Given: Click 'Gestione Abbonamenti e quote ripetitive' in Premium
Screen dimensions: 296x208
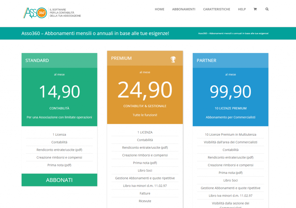Looking at the screenshot, I should point(145,178).
